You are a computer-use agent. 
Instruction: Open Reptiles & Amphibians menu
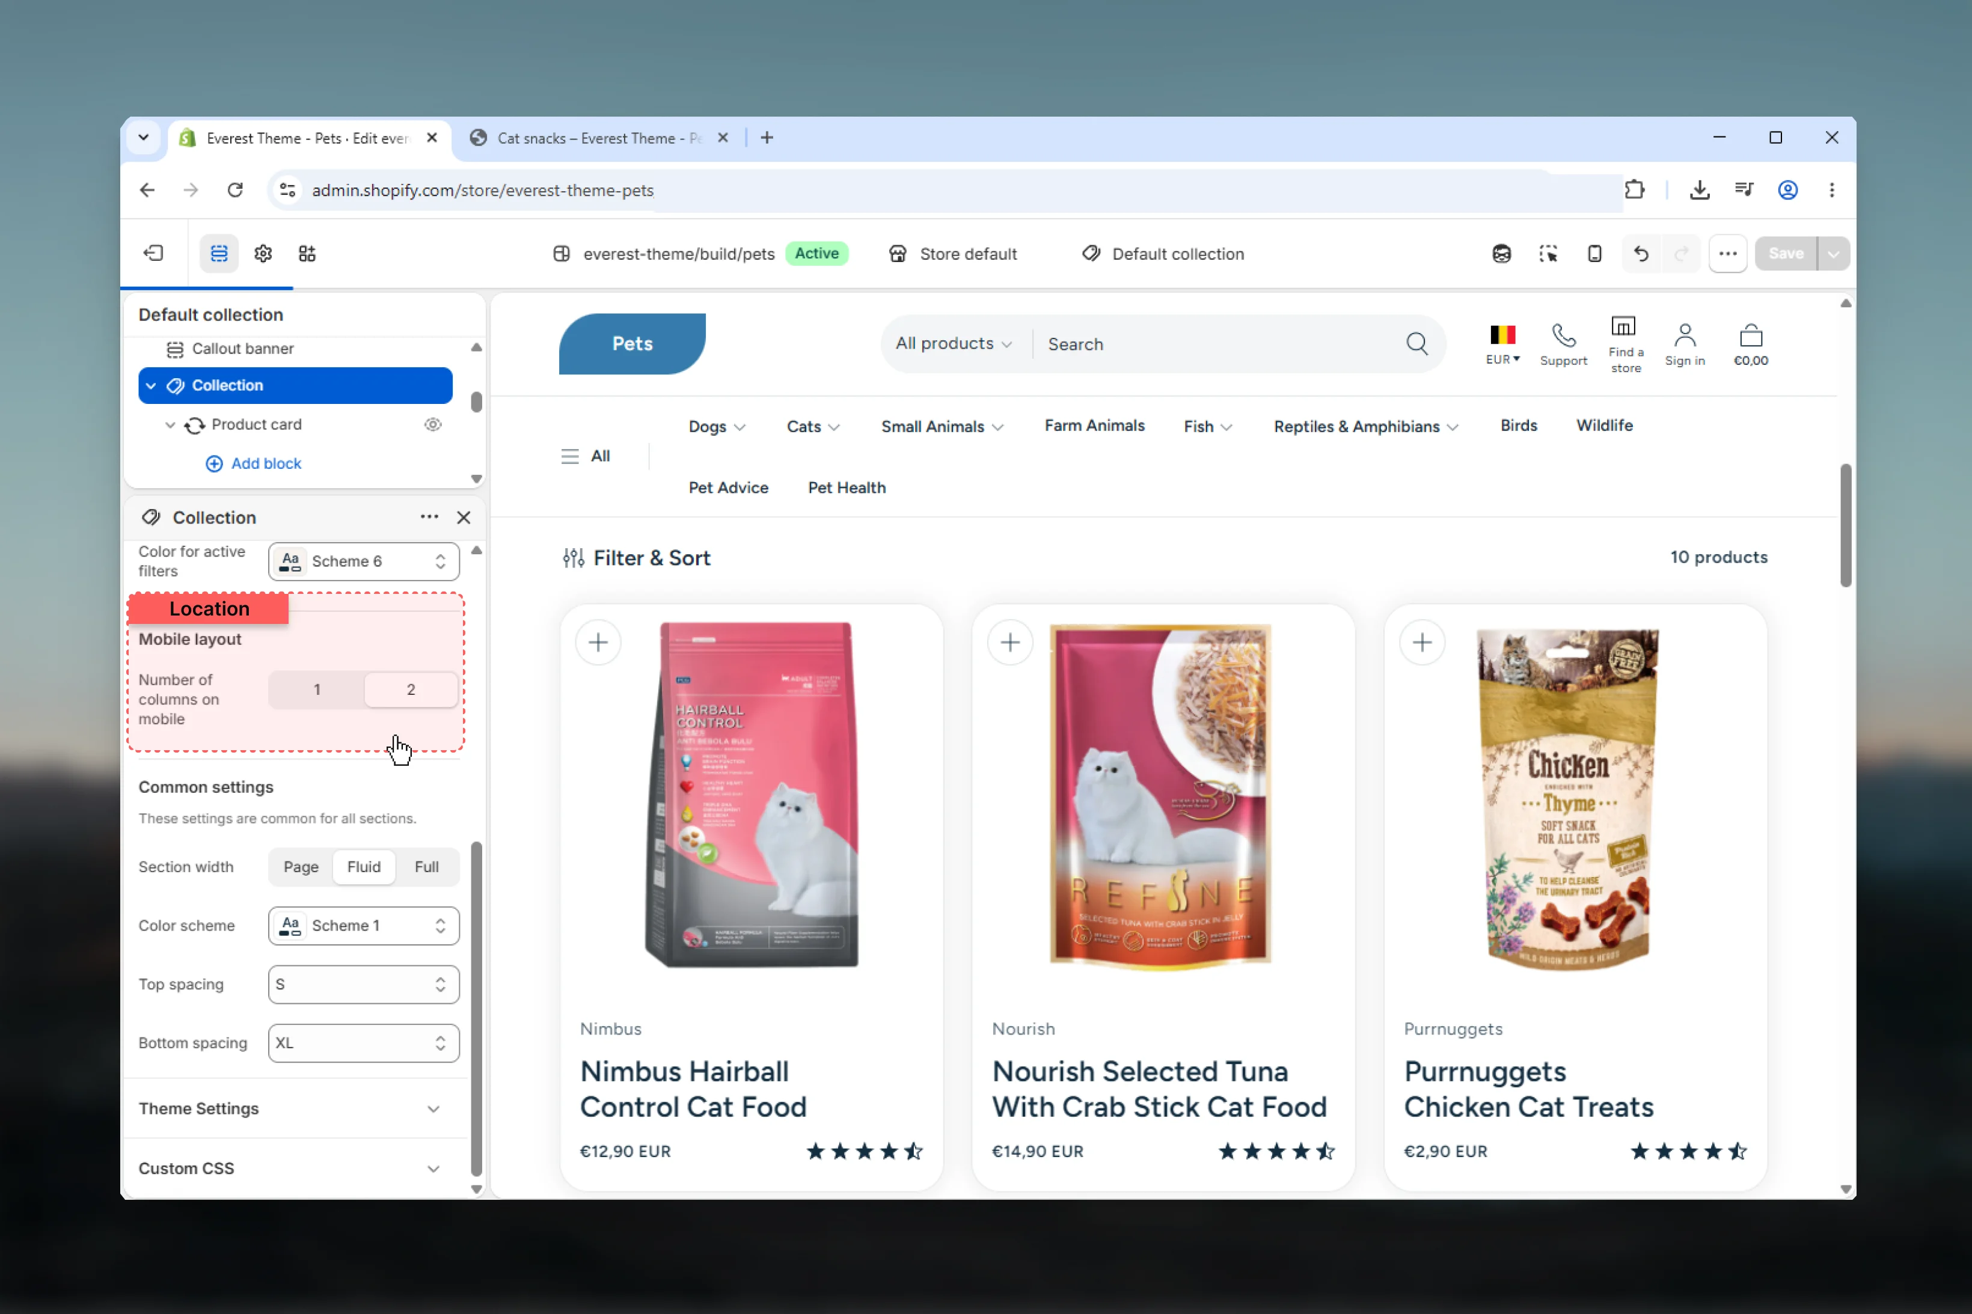(1366, 427)
